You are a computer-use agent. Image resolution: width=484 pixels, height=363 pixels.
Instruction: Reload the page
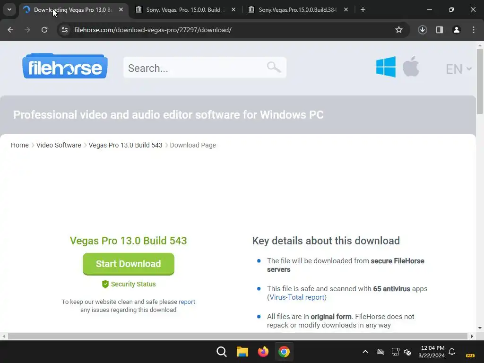44,30
